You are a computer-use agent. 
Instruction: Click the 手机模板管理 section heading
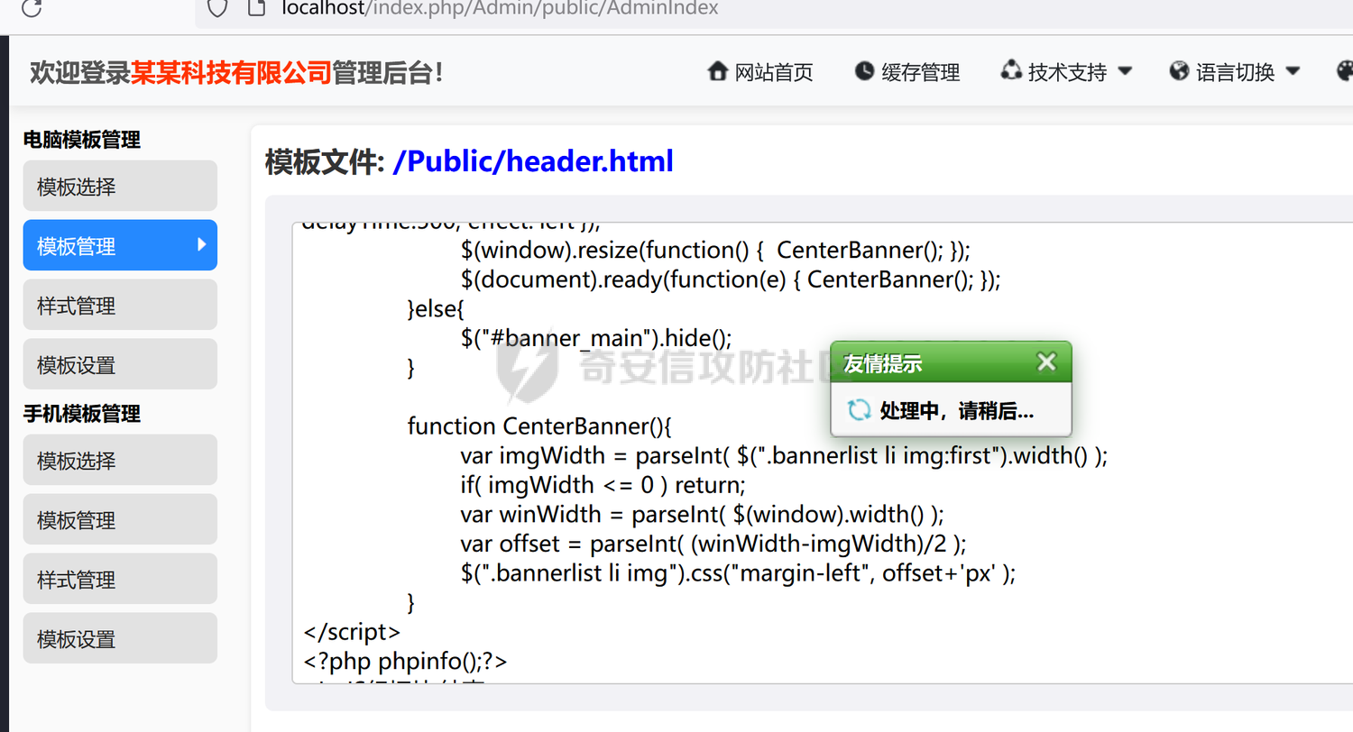point(82,414)
